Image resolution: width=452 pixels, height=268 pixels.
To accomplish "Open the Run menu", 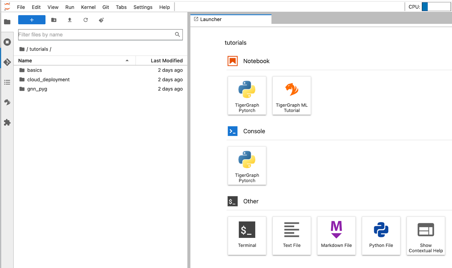I will (70, 7).
